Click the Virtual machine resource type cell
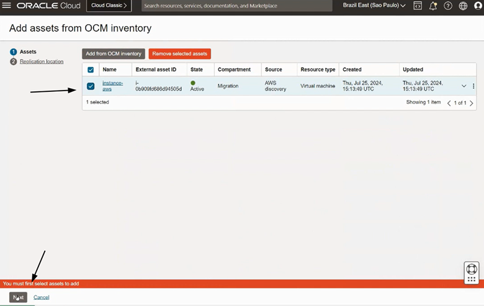 point(318,86)
